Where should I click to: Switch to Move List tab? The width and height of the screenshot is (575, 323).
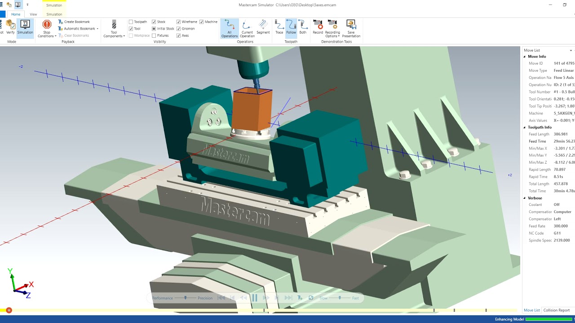532,310
